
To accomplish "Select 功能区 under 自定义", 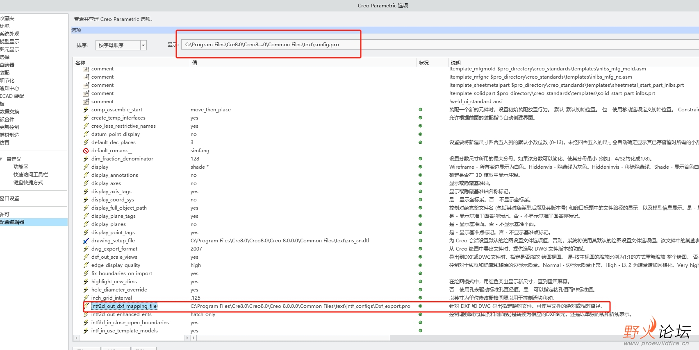I will pos(21,167).
